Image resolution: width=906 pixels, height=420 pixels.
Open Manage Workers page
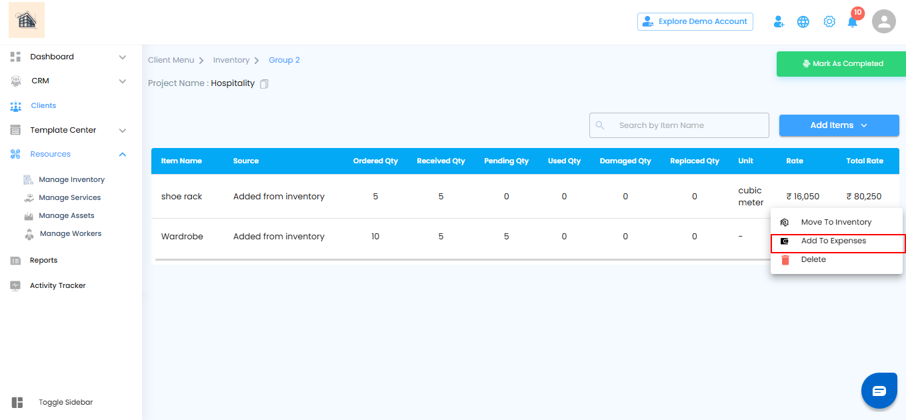[71, 234]
